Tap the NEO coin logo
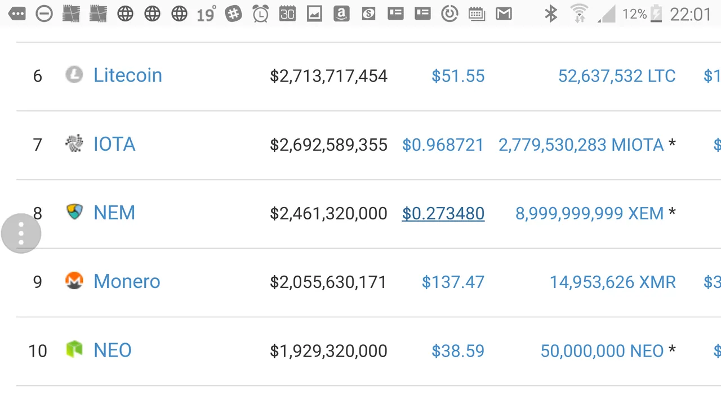Image resolution: width=721 pixels, height=405 pixels. [74, 349]
